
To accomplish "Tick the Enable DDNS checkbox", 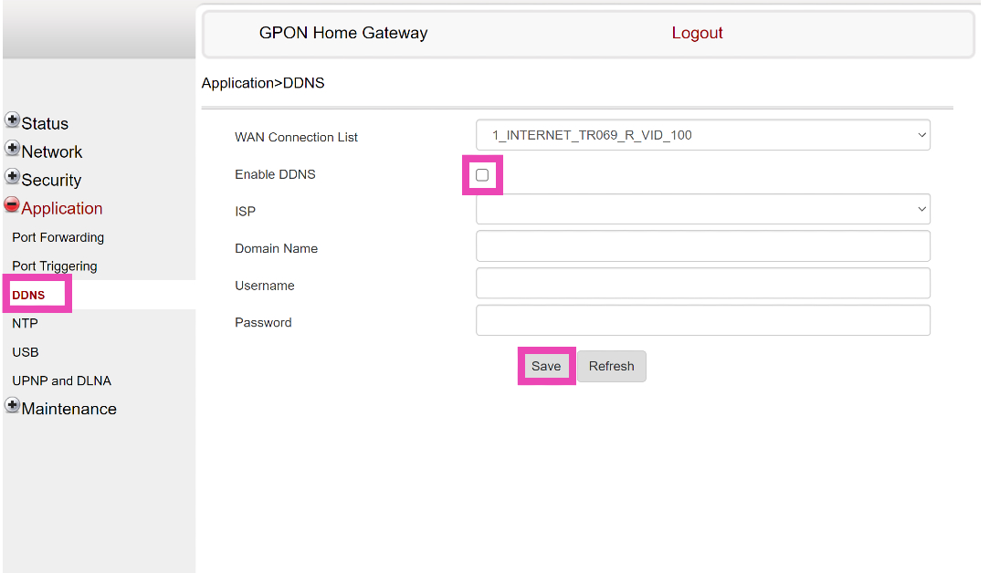I will point(482,175).
